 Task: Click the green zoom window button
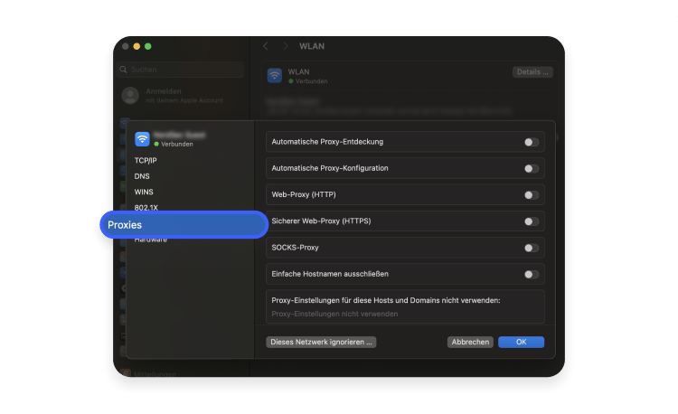[148, 46]
